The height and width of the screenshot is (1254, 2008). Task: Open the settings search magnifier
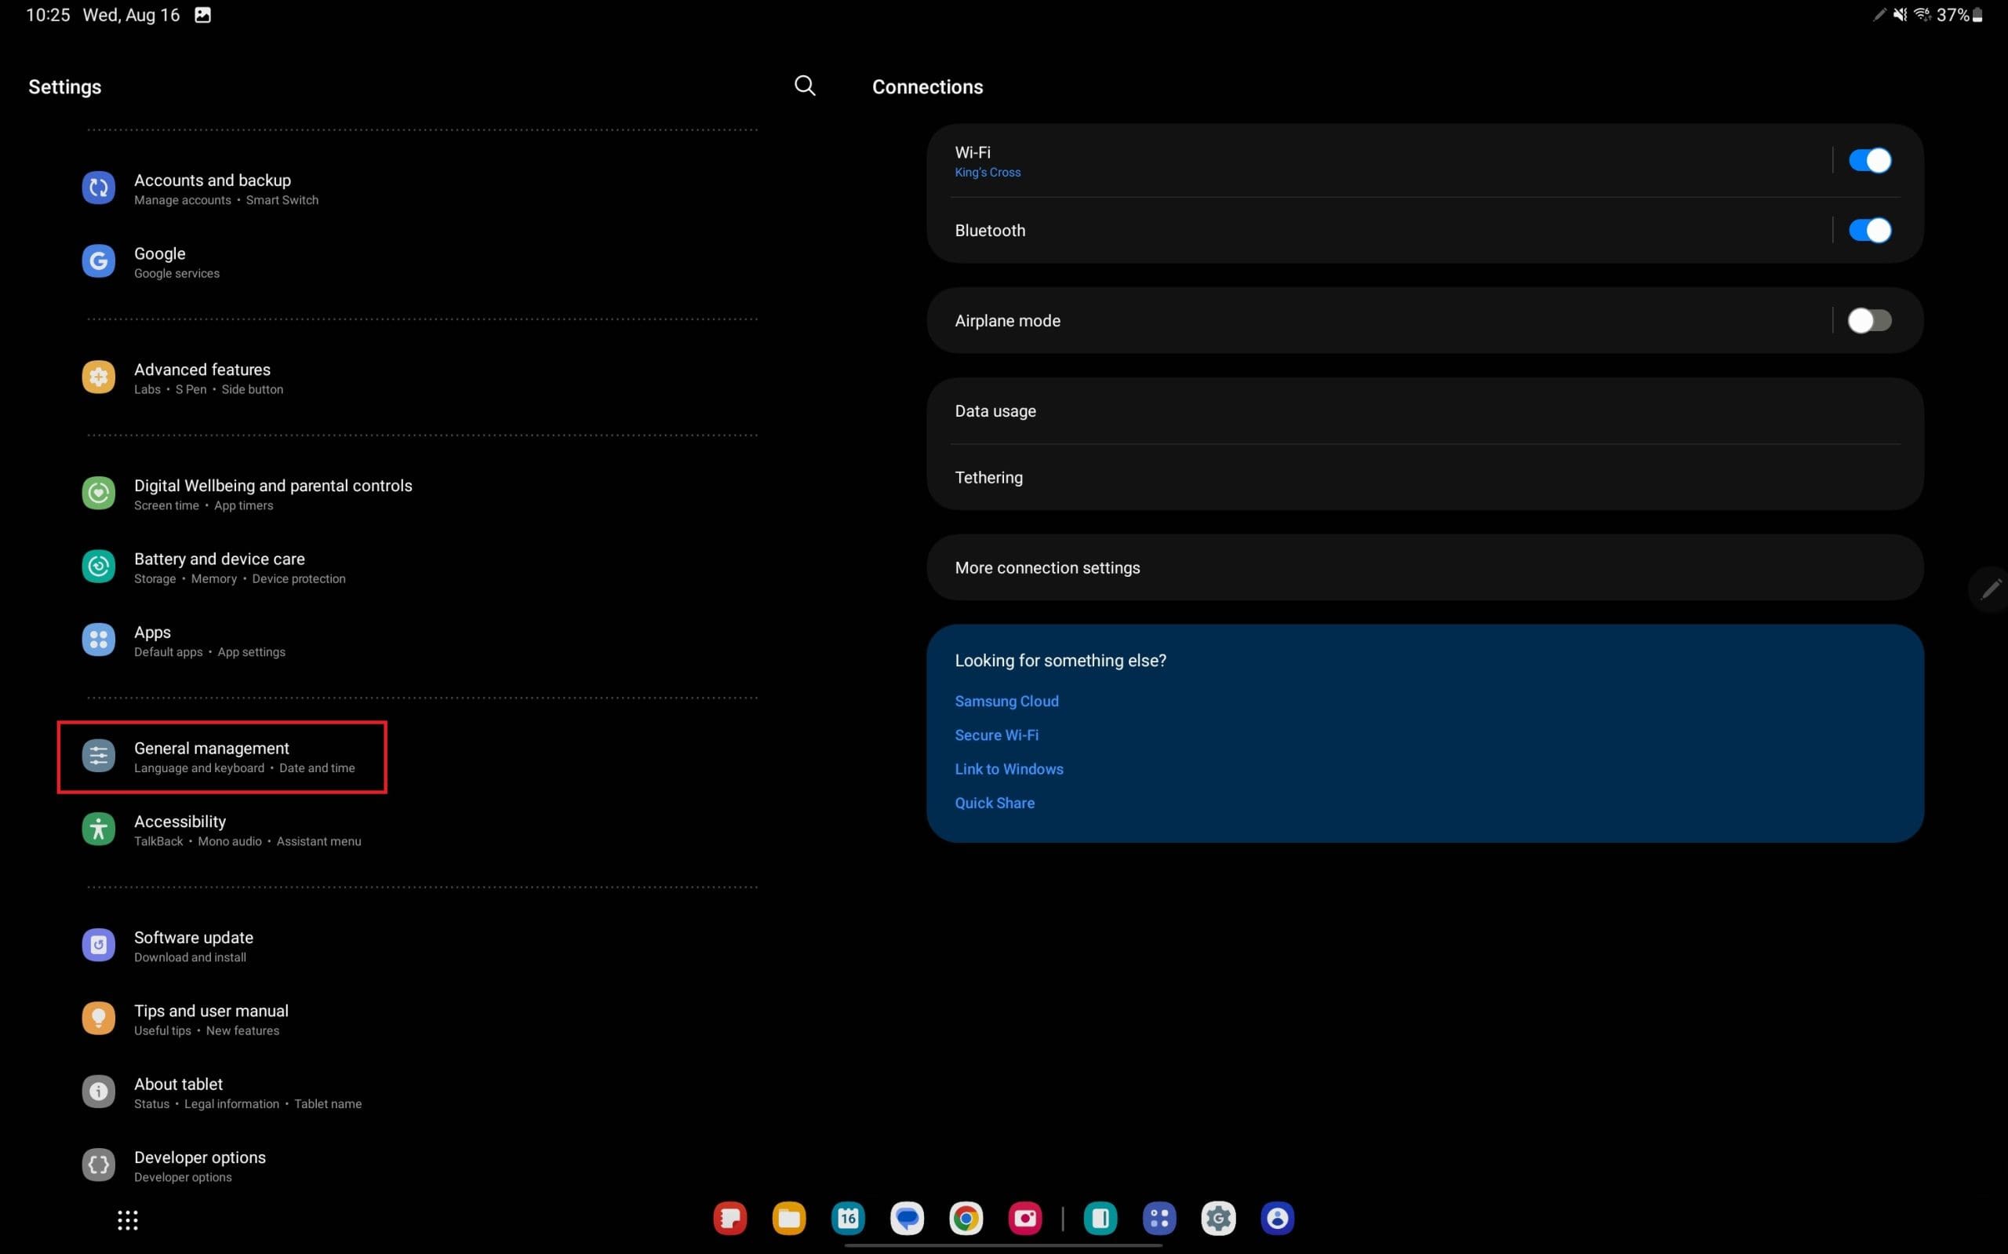[x=804, y=86]
